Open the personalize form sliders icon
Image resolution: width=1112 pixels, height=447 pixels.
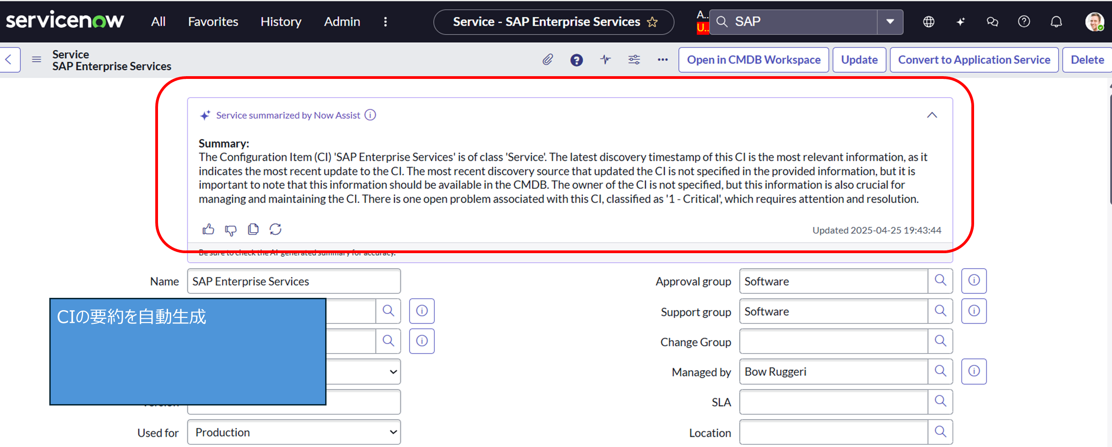click(634, 59)
